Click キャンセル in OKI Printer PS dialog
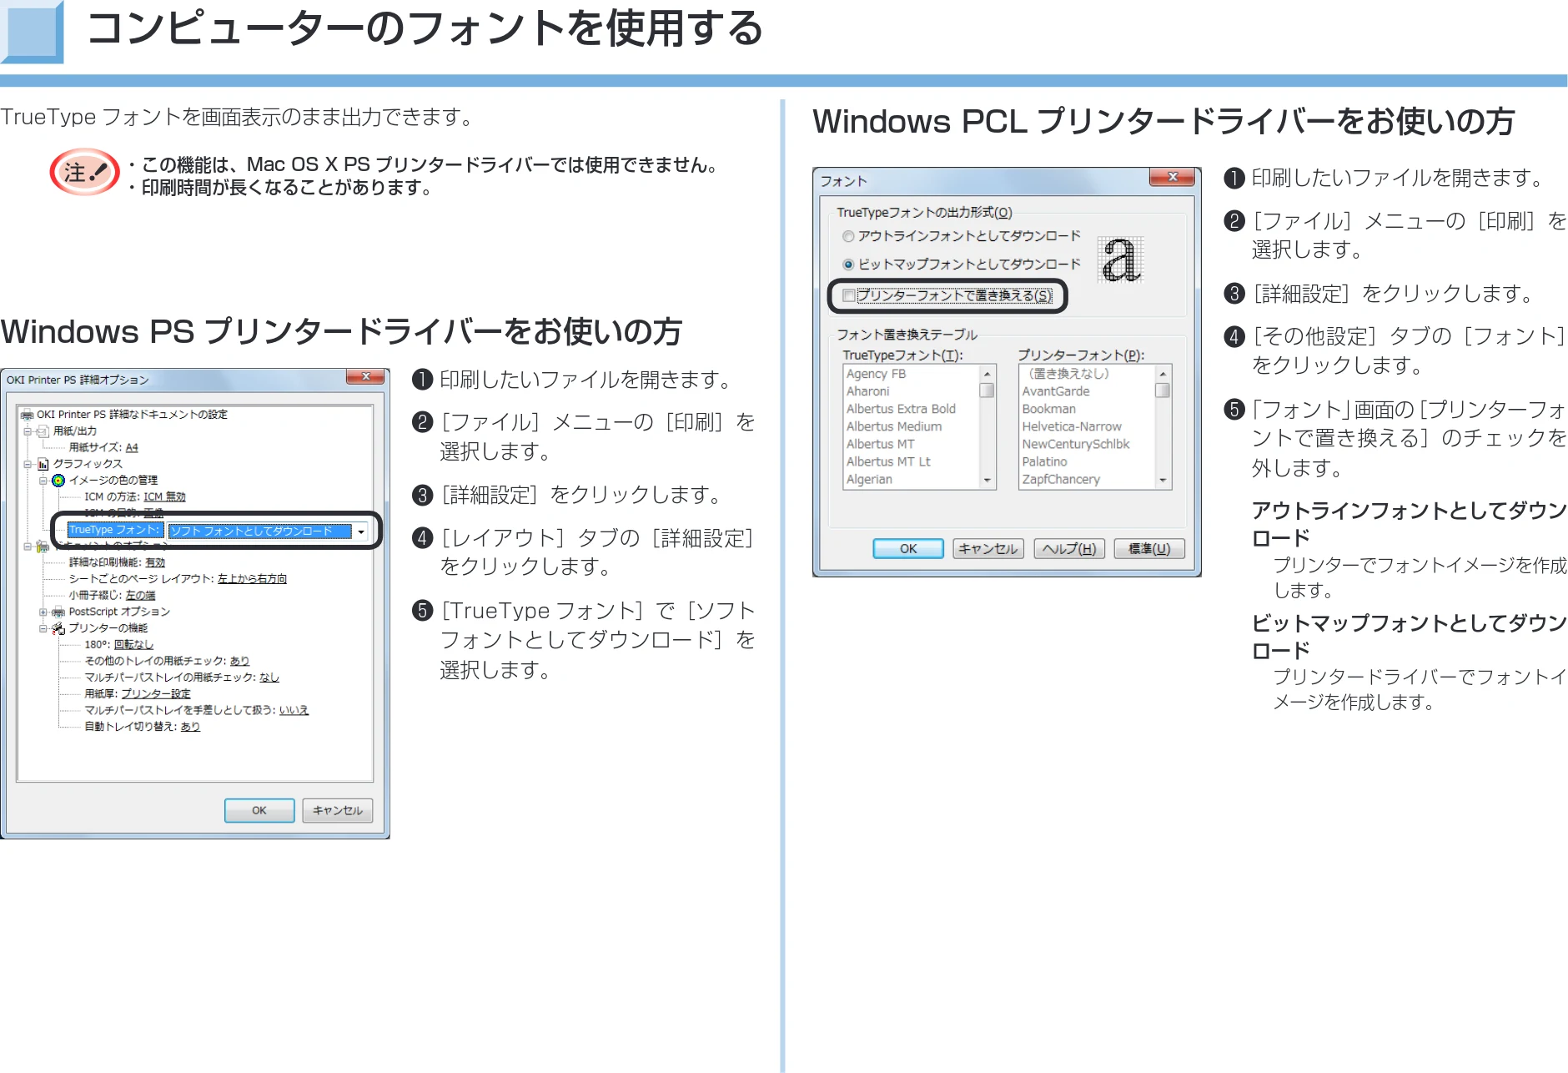This screenshot has width=1568, height=1073. coord(338,810)
